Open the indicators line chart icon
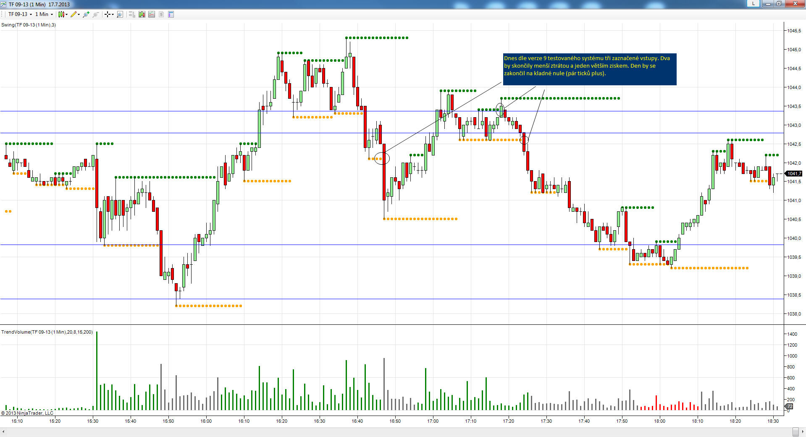 tap(152, 14)
